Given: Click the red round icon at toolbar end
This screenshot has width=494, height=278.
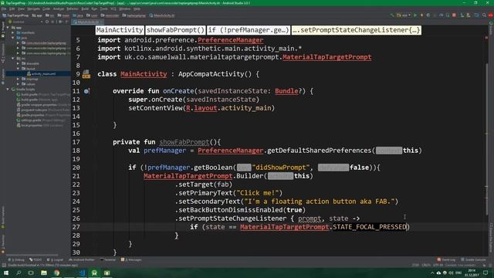Looking at the screenshot, I should (491, 15).
